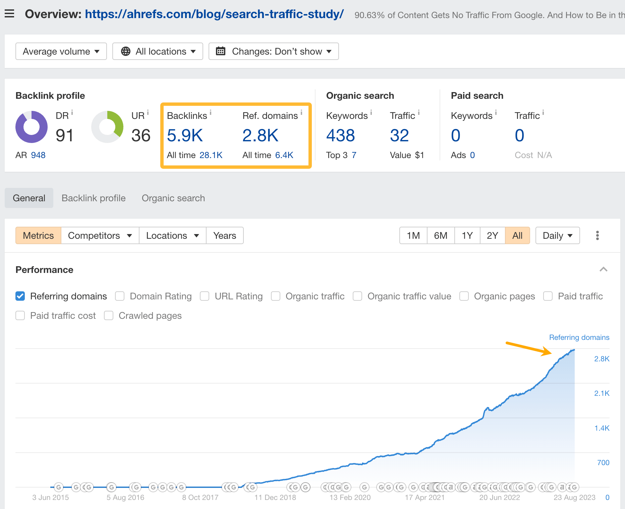Open the three-dot options menu beside Daily
This screenshot has height=509, width=625.
pyautogui.click(x=597, y=235)
